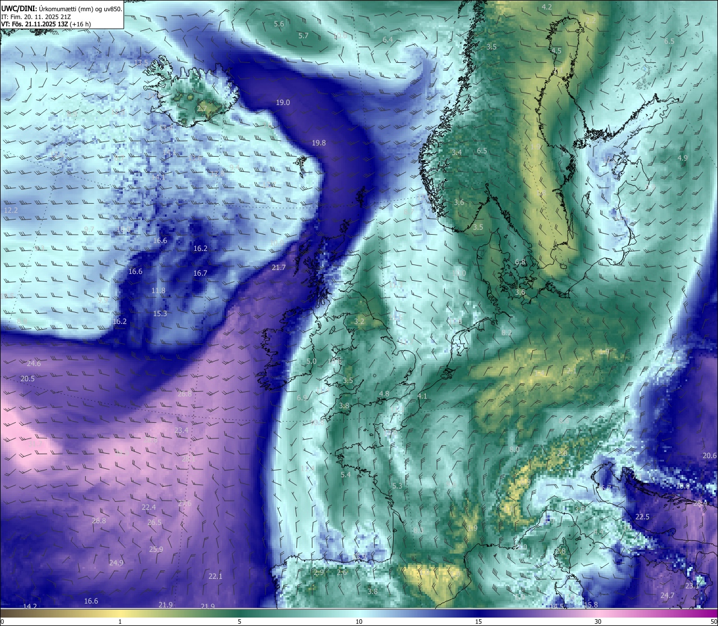Click the 16.7 value label
718x626 pixels.
click(200, 273)
